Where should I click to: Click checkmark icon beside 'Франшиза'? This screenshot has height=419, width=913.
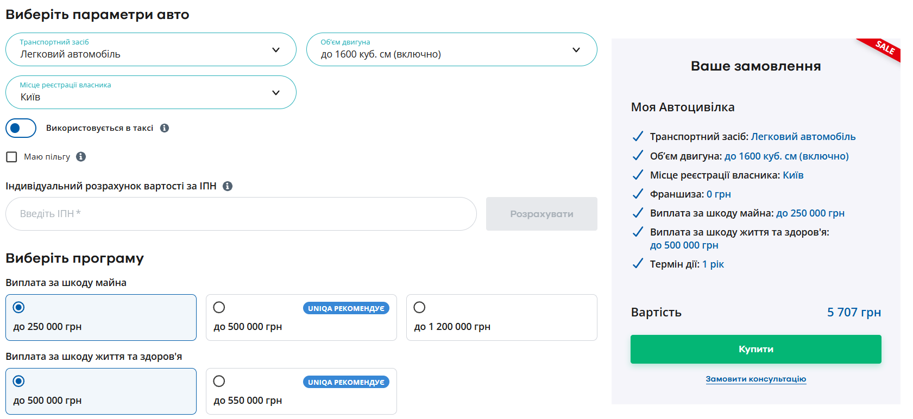[x=638, y=194]
